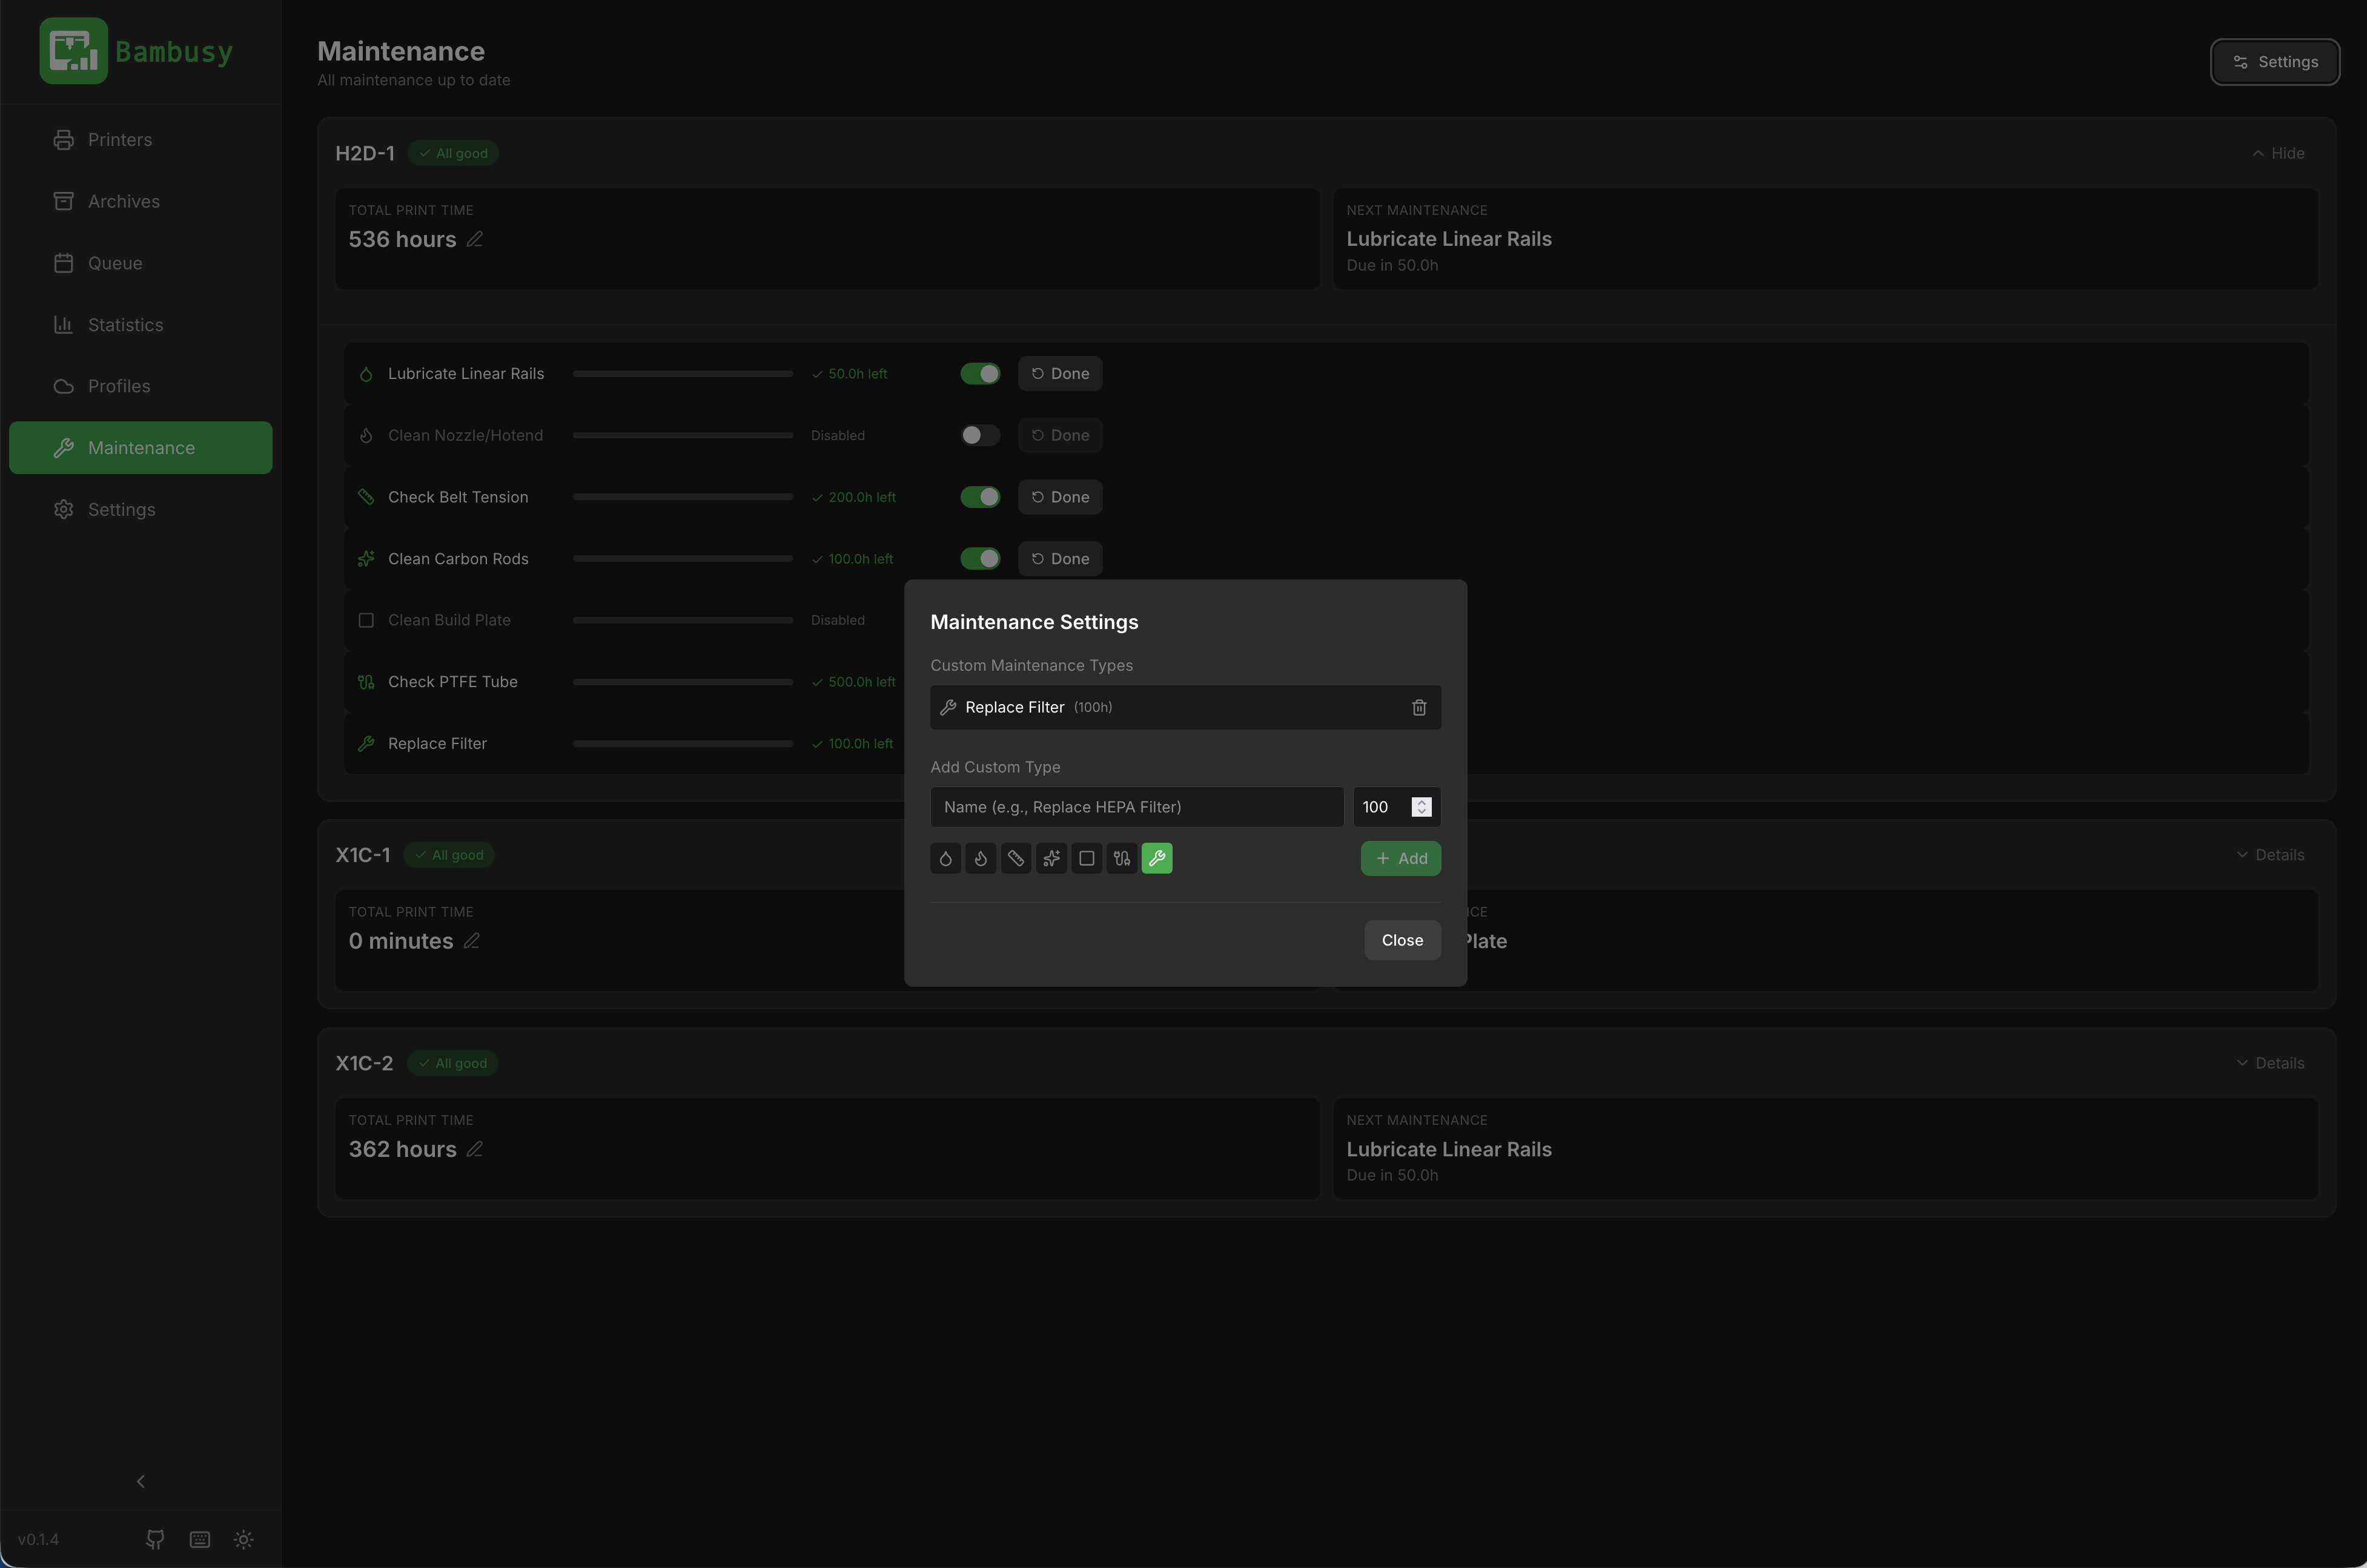Screen dimensions: 2367x1568
Task: Edit the 0 minutes print time pencil
Action: (471, 941)
